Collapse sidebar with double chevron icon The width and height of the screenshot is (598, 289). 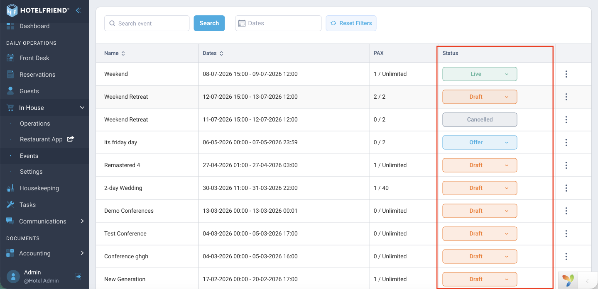point(78,10)
